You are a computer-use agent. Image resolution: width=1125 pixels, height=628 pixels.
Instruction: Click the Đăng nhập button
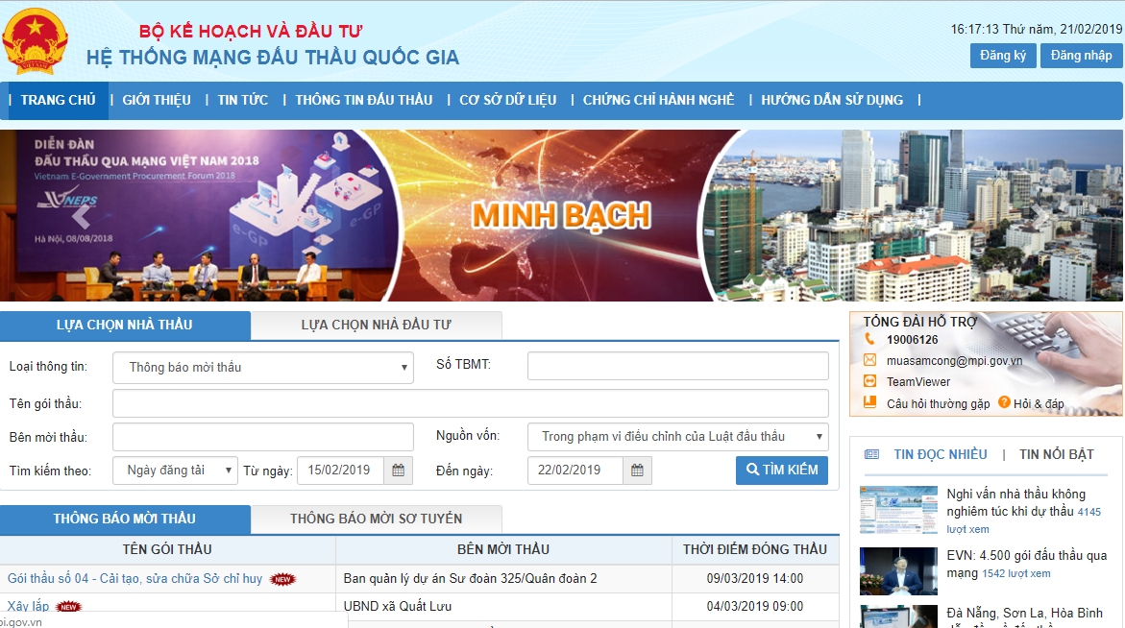point(1081,56)
